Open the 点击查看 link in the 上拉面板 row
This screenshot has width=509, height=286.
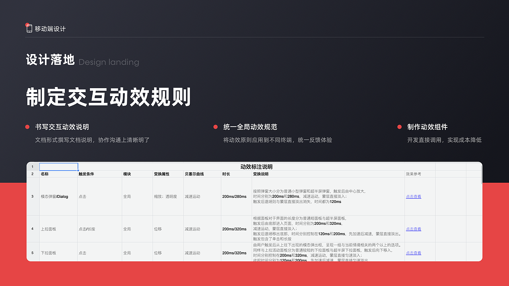[x=413, y=229]
